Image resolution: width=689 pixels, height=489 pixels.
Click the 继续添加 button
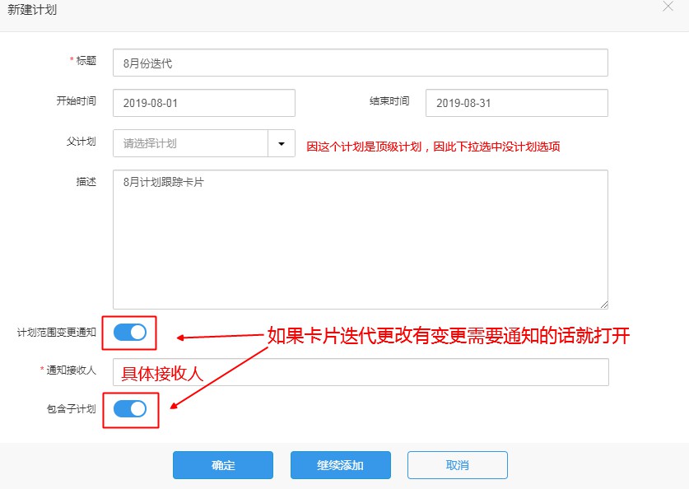(x=341, y=465)
